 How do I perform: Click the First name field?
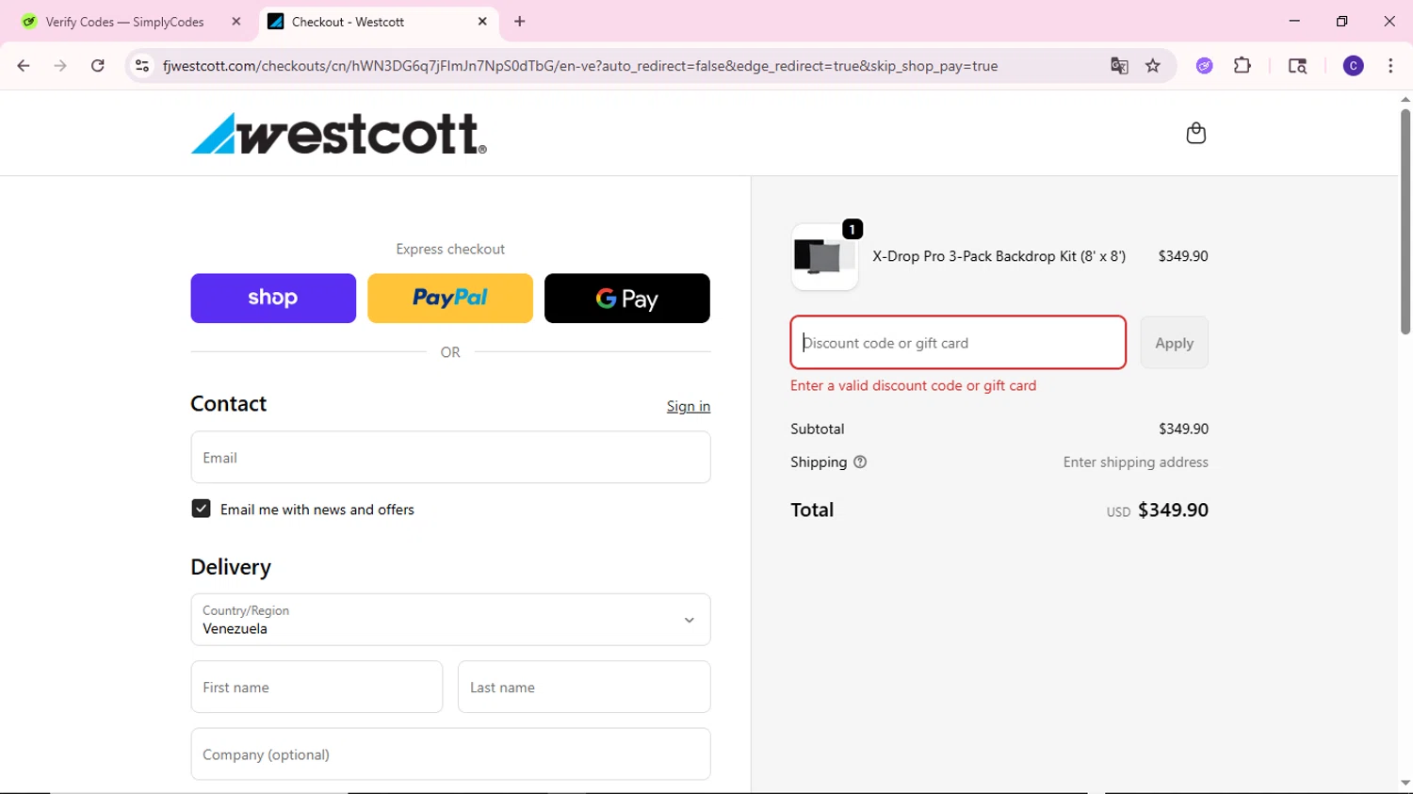click(317, 687)
